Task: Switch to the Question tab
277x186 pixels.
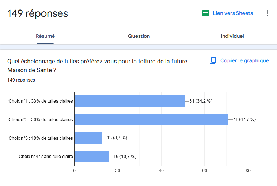Action: (x=139, y=36)
